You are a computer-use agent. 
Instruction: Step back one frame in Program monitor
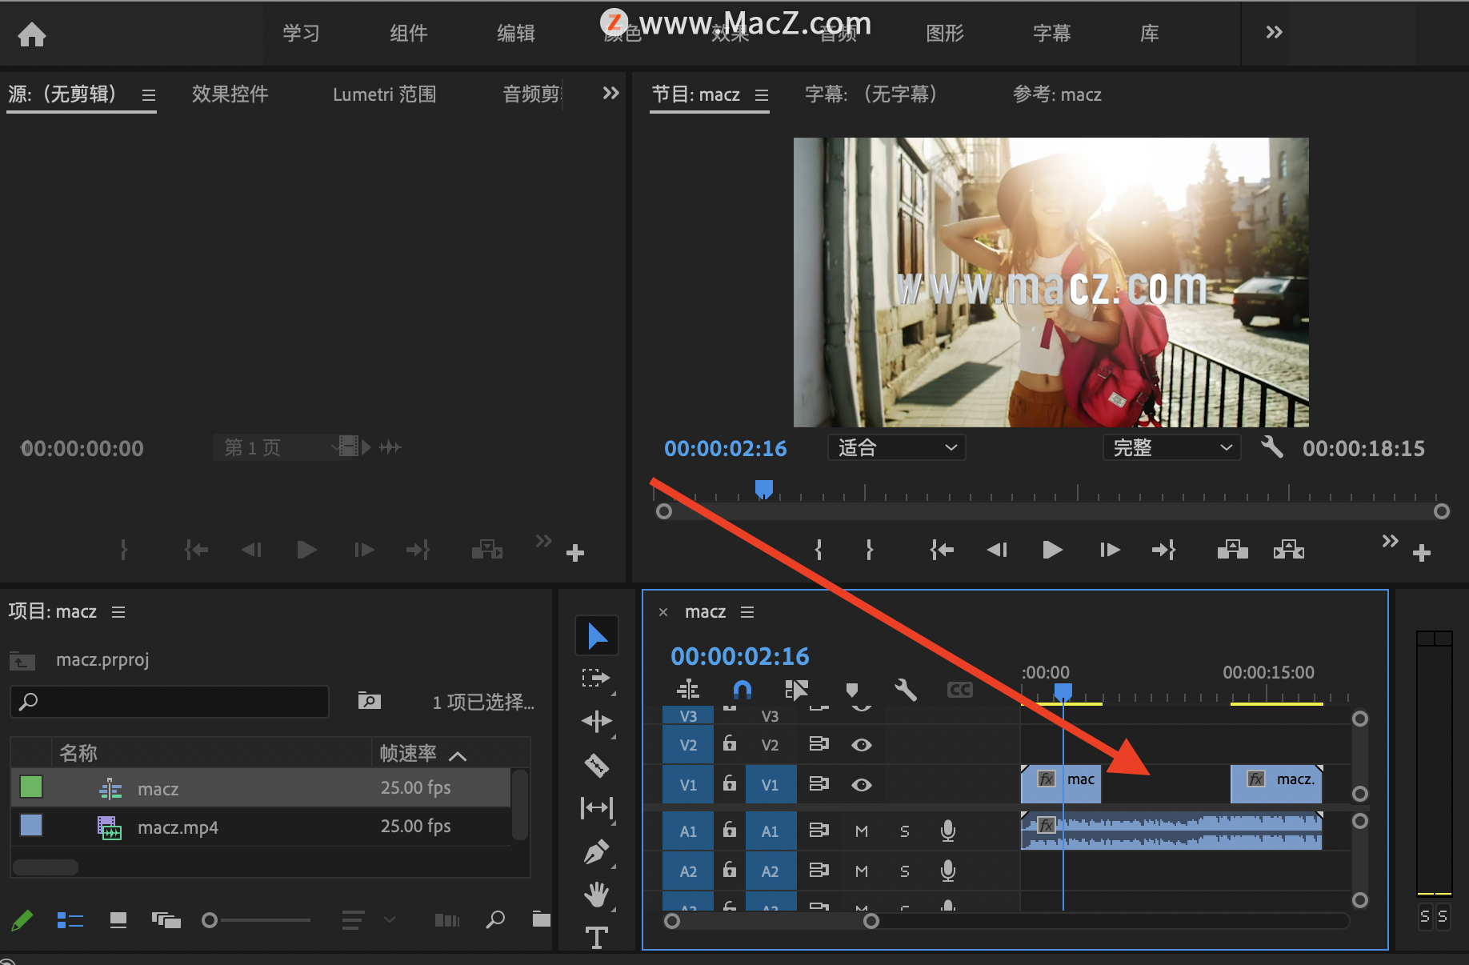pyautogui.click(x=997, y=550)
